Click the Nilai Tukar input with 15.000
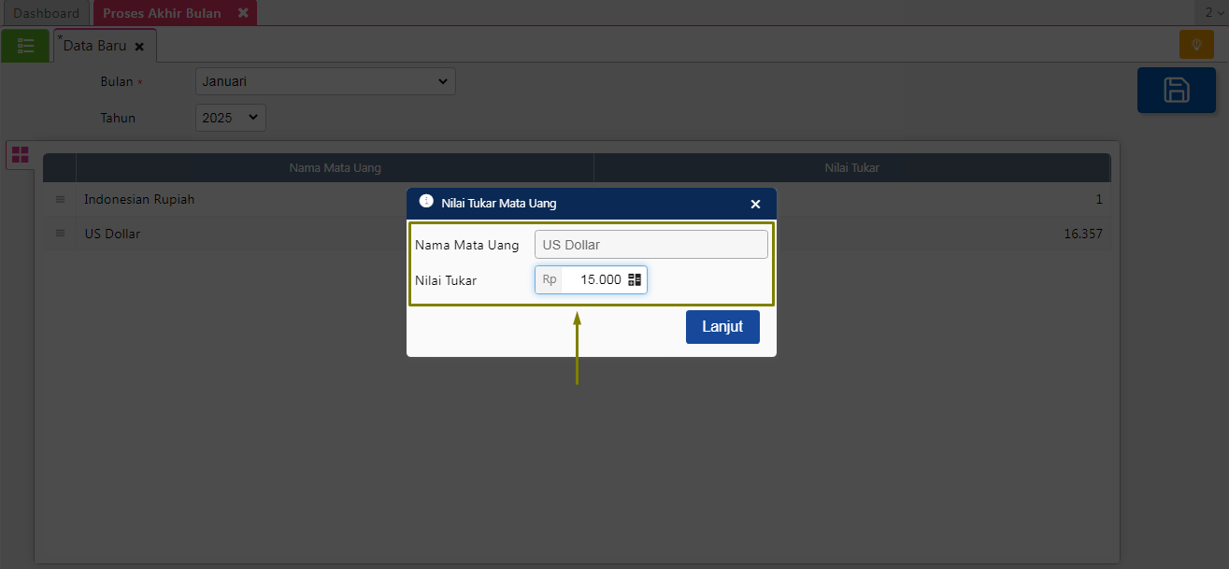Viewport: 1229px width, 569px height. point(594,279)
